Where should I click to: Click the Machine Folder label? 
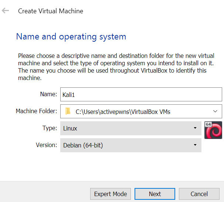click(37, 111)
